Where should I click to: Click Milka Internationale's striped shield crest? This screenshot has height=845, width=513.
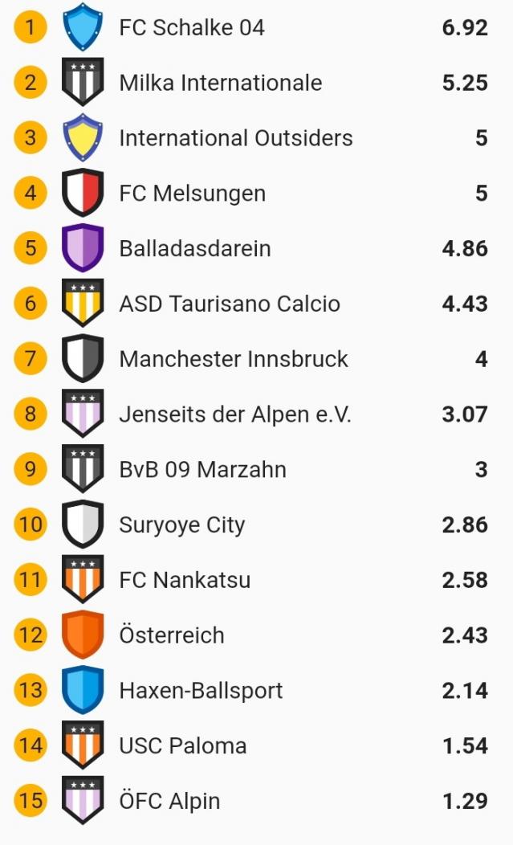point(83,82)
